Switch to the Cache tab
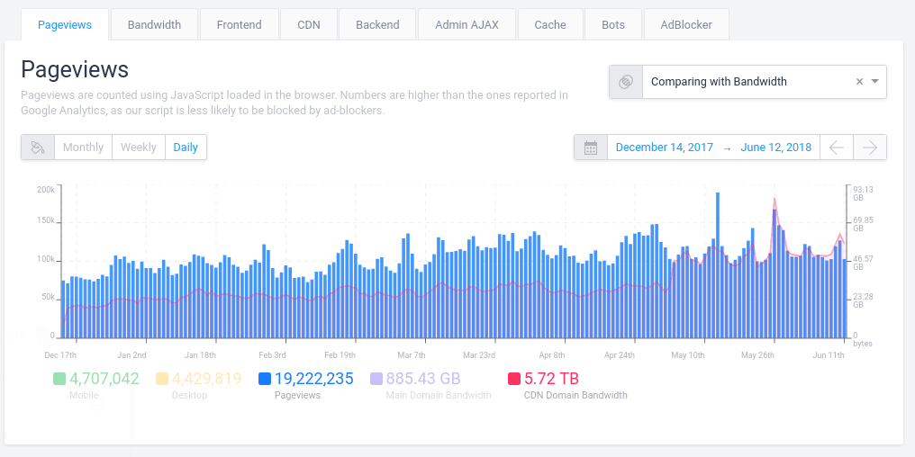This screenshot has width=915, height=457. [550, 24]
